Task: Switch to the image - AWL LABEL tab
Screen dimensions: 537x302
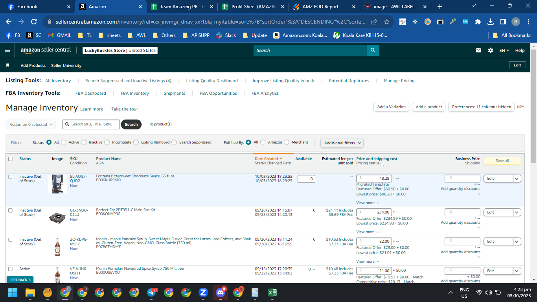Action: coord(395,7)
